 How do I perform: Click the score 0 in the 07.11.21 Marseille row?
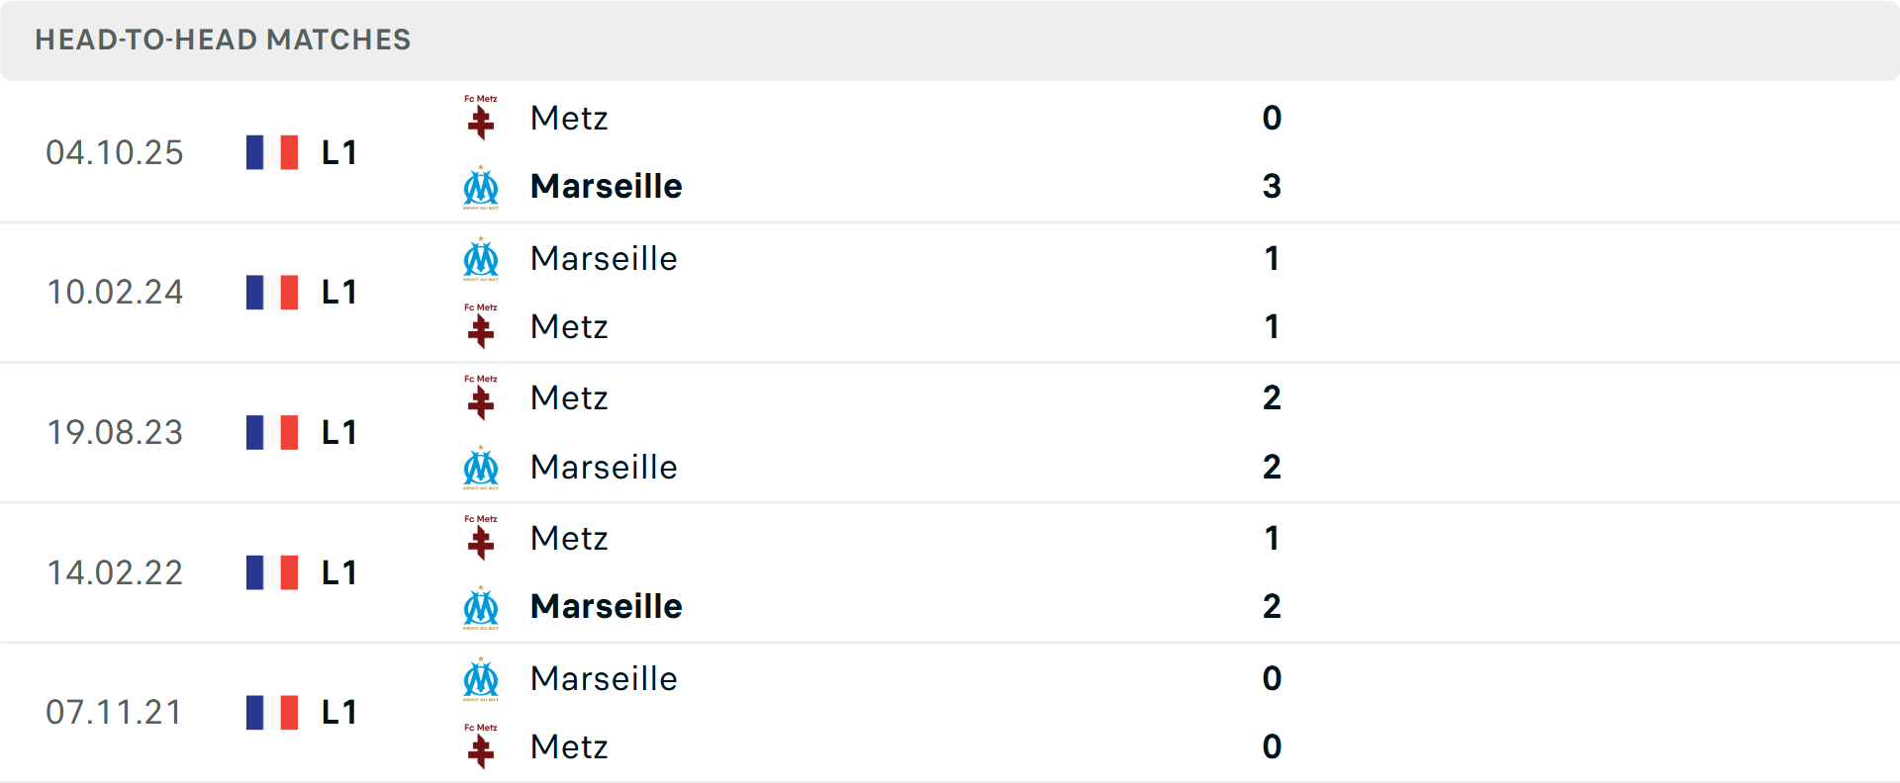pyautogui.click(x=1272, y=679)
